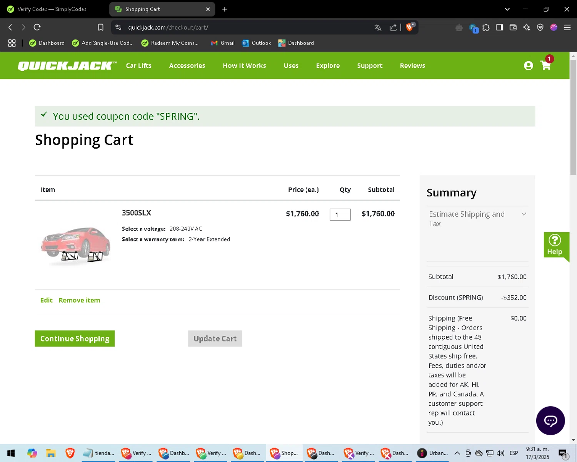Open the translate page icon in address bar
Screen dimensions: 577x462
pos(378,27)
